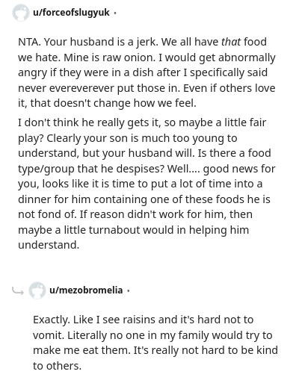299x392 pixels.
Task: Open the u/forceofslugyuk profile link
Action: coord(71,13)
